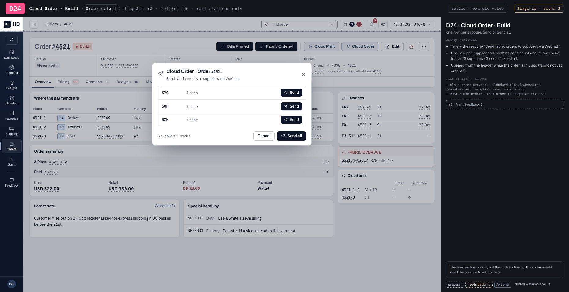
Task: Open the more options ellipsis button
Action: point(424,46)
